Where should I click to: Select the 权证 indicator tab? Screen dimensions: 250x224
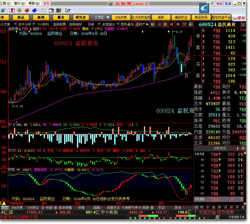coord(162,208)
